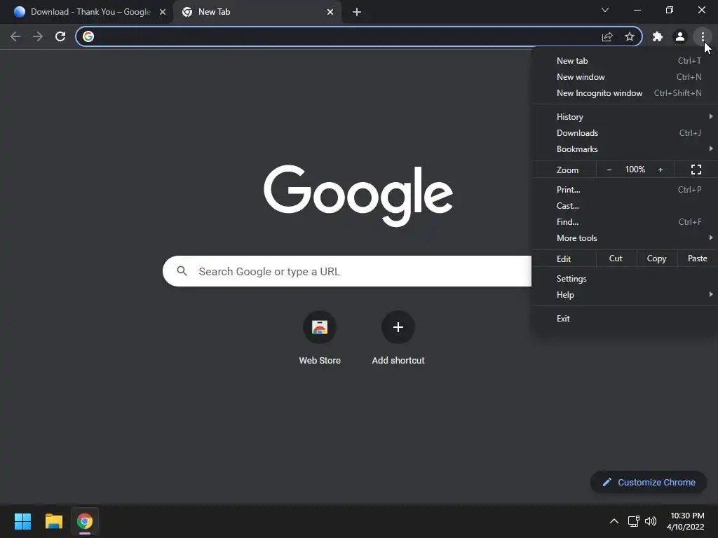Open the network status icon
Screen dimensions: 718x538
pos(634,521)
